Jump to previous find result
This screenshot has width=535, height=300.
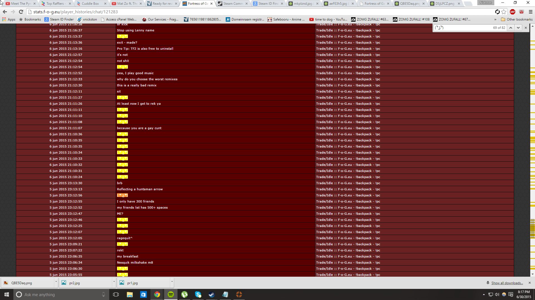[510, 27]
